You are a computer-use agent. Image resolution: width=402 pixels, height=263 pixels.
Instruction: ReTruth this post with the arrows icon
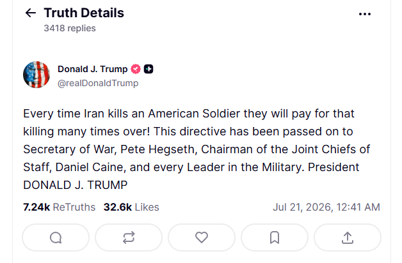tap(129, 237)
